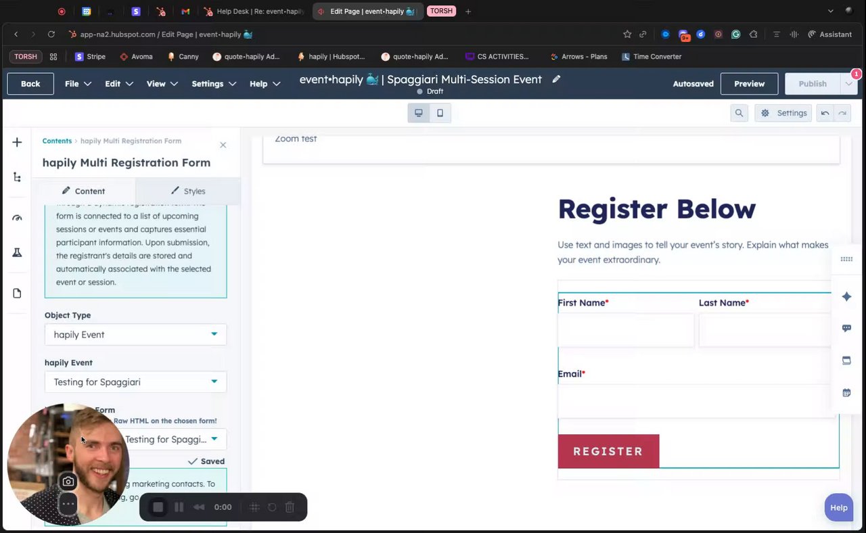This screenshot has height=533, width=866.
Task: Open the Contents tree sidebar icon
Action: [17, 177]
